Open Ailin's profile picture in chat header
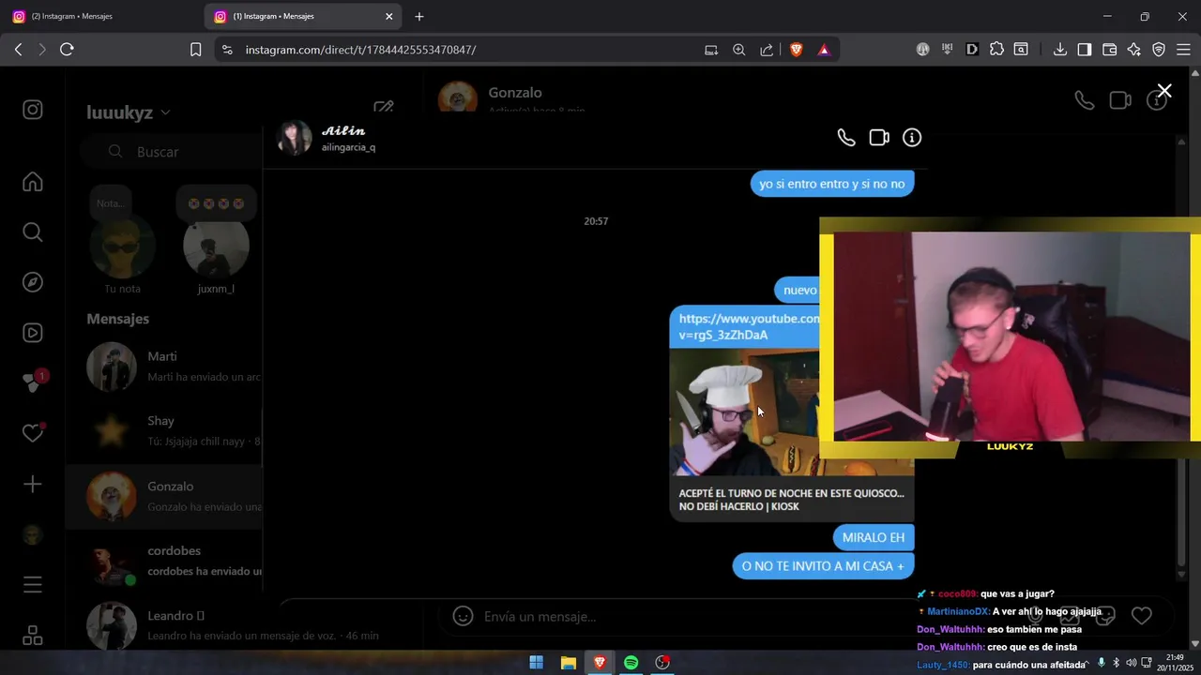This screenshot has height=675, width=1201. (x=294, y=138)
